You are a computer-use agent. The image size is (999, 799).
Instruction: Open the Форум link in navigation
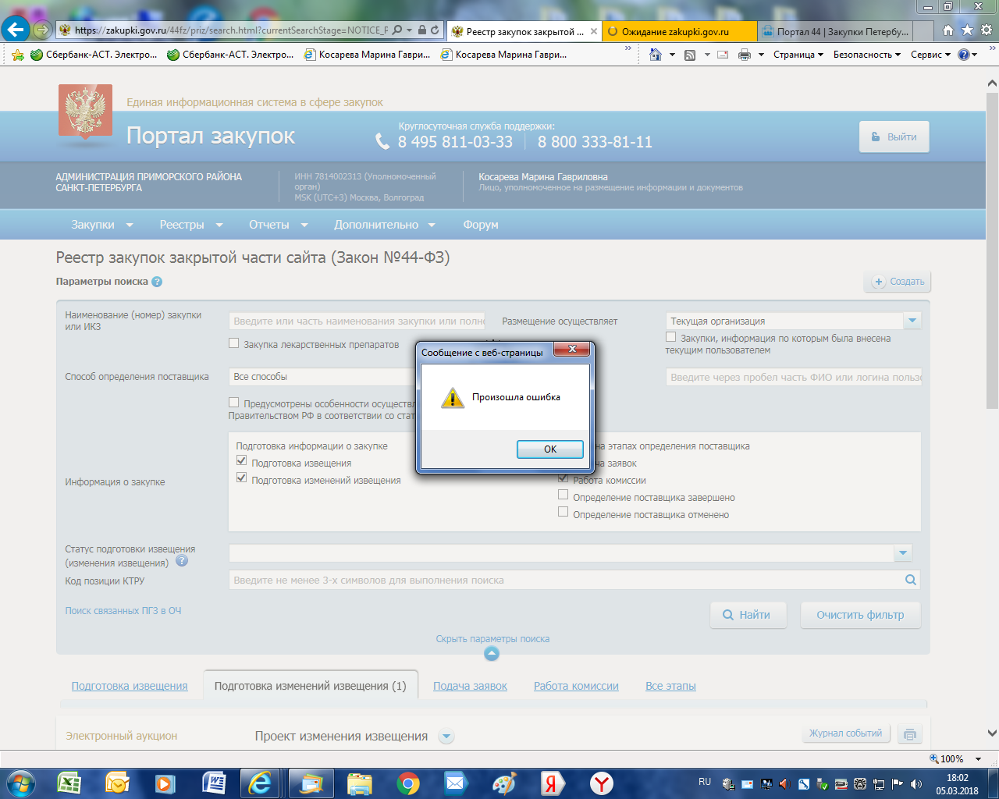coord(481,225)
